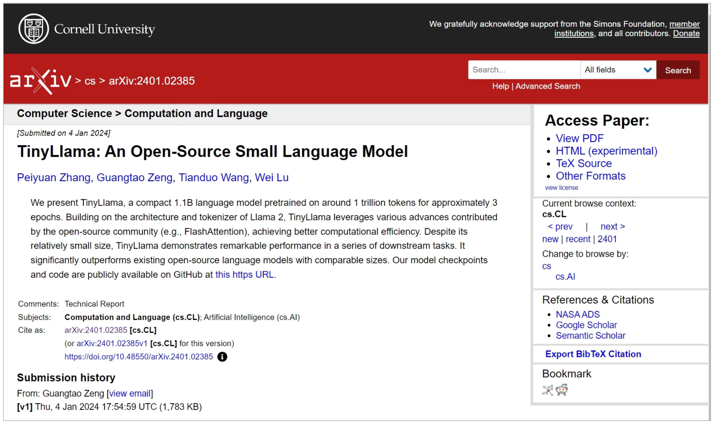Screen dimensions: 712x422
Task: Open Google Scholar citations link
Action: (x=586, y=325)
